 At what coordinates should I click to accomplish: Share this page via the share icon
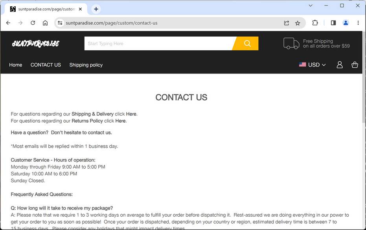pos(287,23)
